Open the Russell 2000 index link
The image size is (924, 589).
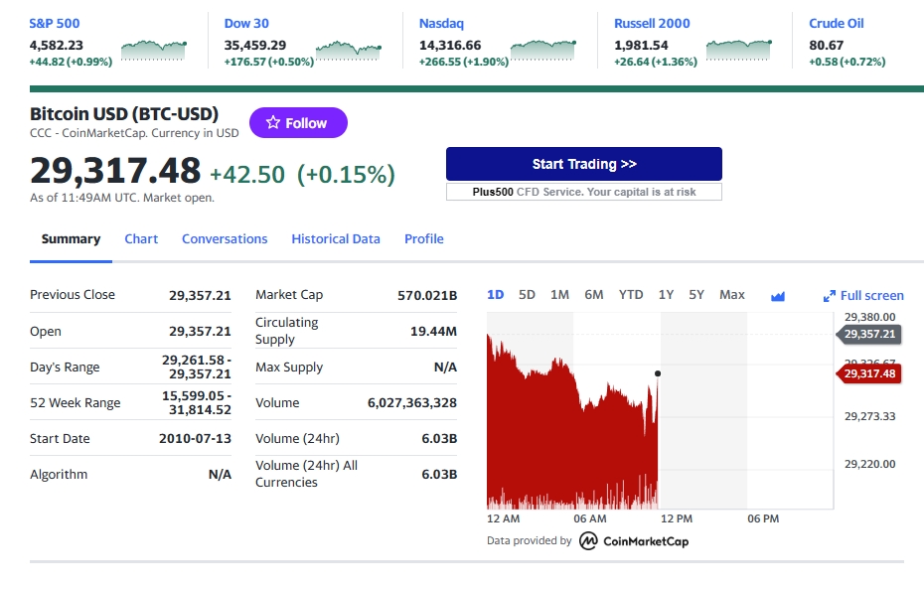click(x=652, y=23)
